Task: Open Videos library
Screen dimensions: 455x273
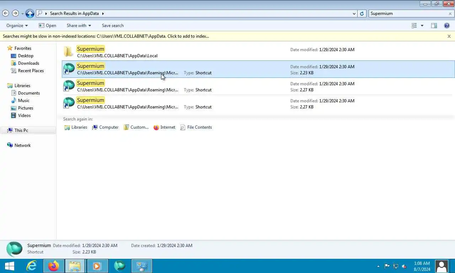Action: tap(24, 116)
